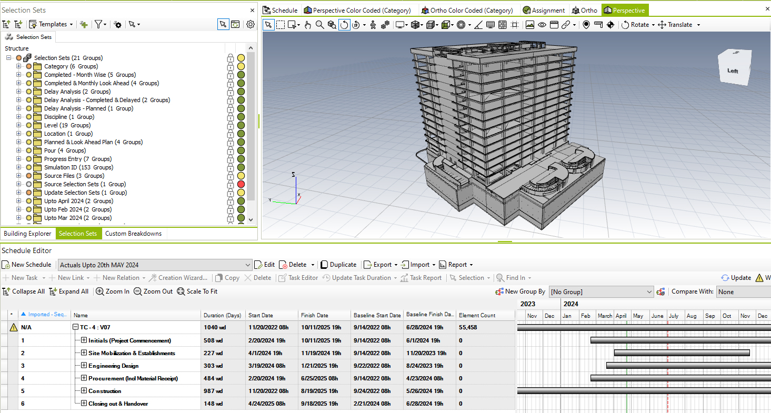The width and height of the screenshot is (771, 413).
Task: Open the Ortho Color Coded (Category) tab
Action: click(x=467, y=10)
